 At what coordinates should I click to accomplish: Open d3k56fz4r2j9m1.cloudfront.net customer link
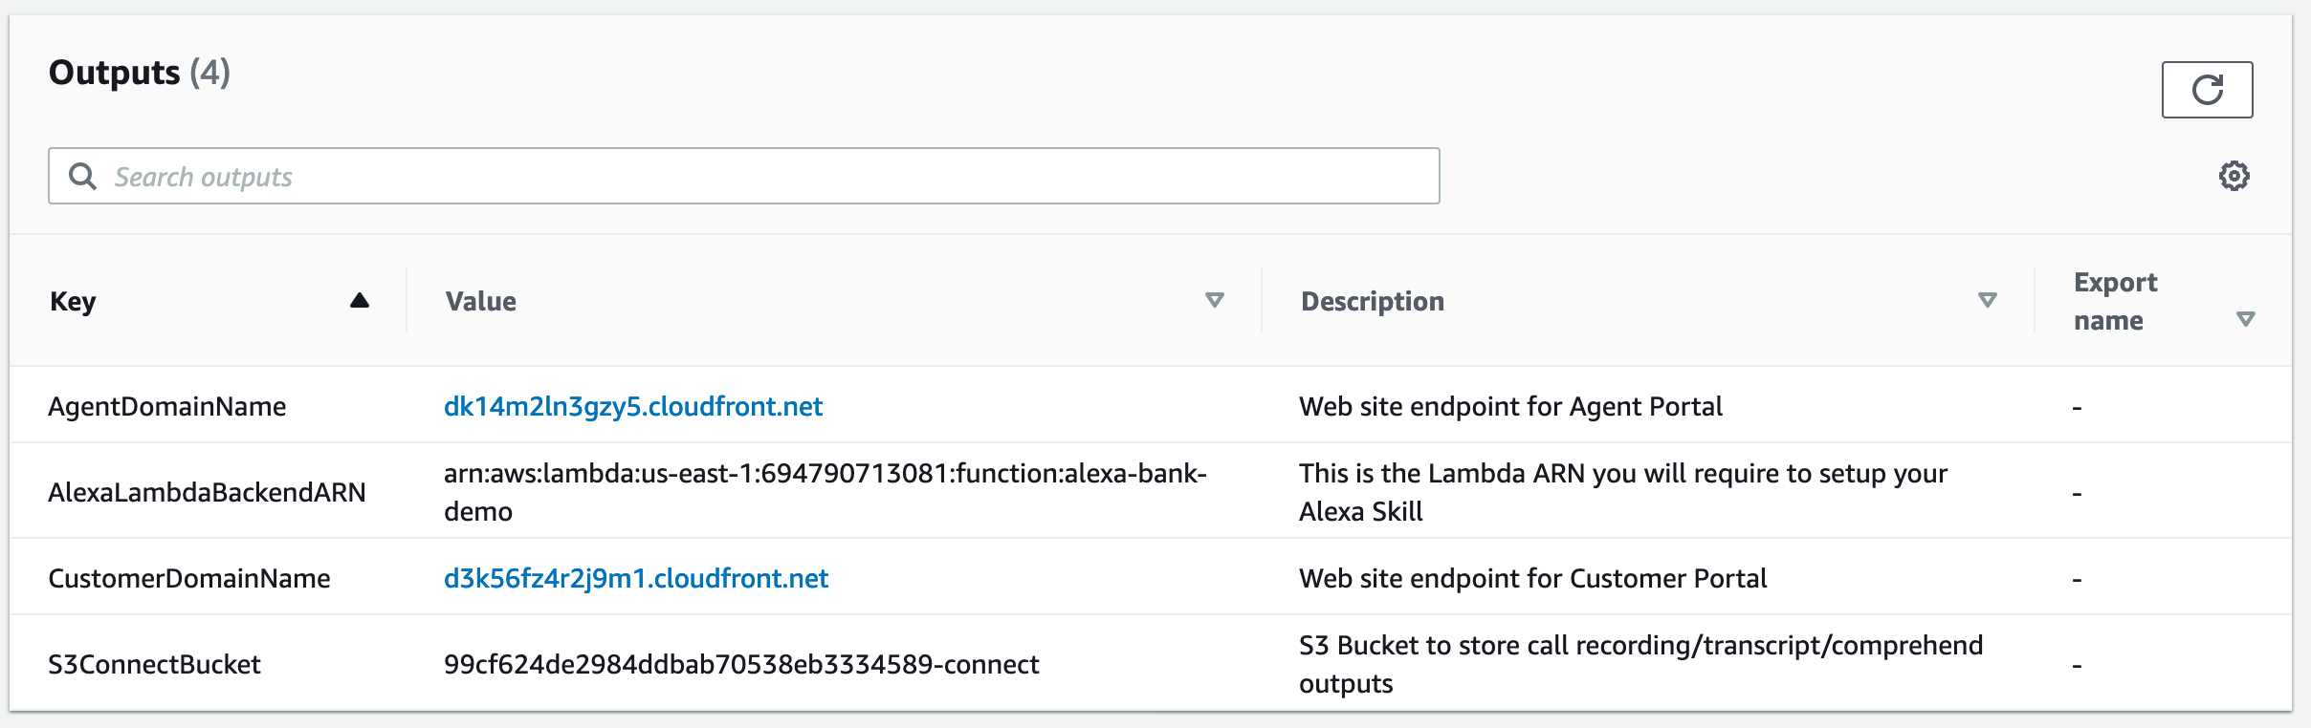pos(636,578)
